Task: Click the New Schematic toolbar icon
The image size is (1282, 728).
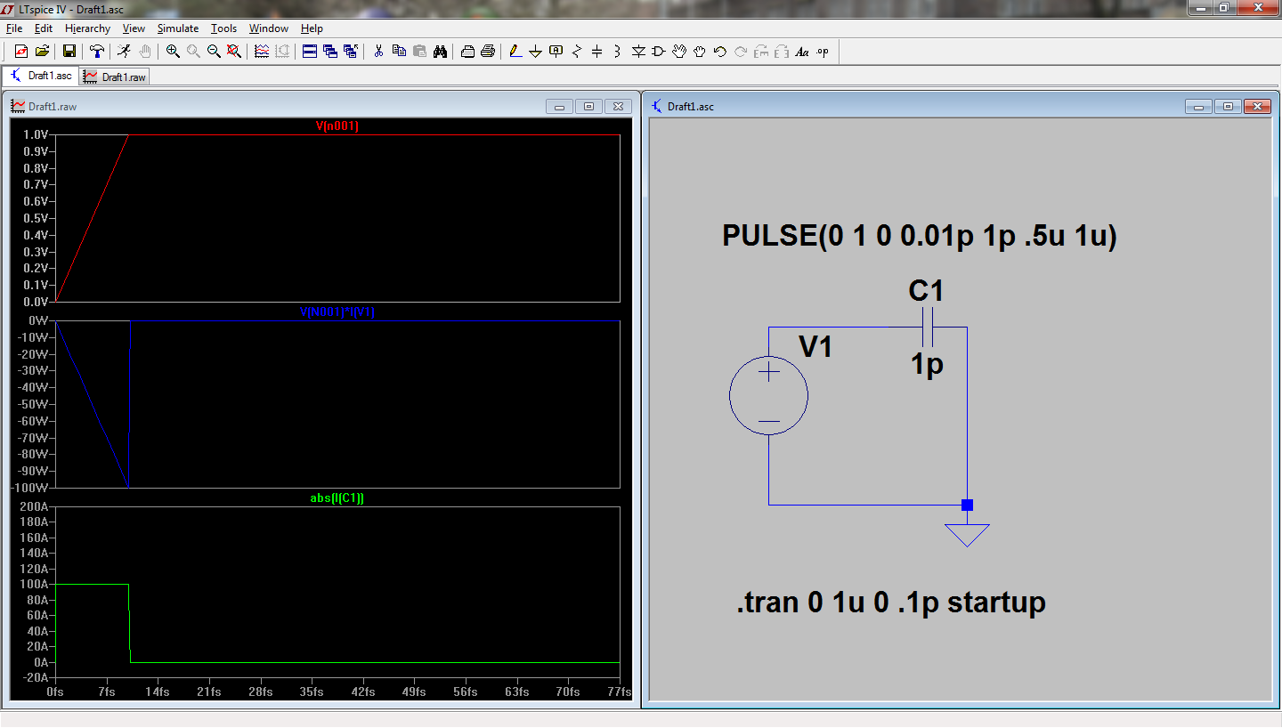Action: 21,52
